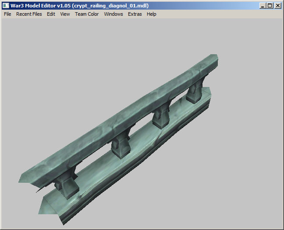Click the title text crypt_railing_diagnol_01.mdl
Image resolution: width=284 pixels, height=230 pixels.
(x=110, y=6)
